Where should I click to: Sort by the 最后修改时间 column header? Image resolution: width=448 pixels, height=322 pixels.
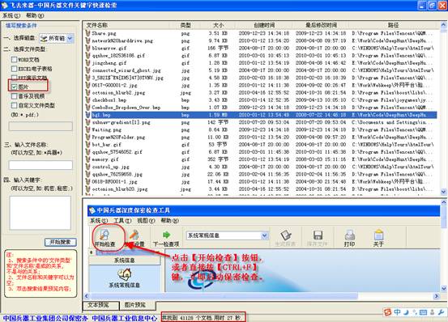tap(321, 25)
